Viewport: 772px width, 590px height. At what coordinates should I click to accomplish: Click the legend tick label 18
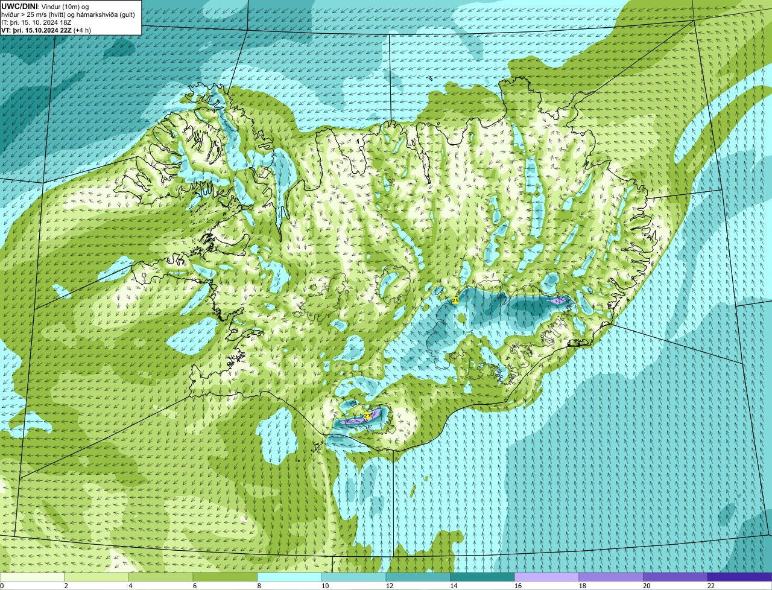583,586
